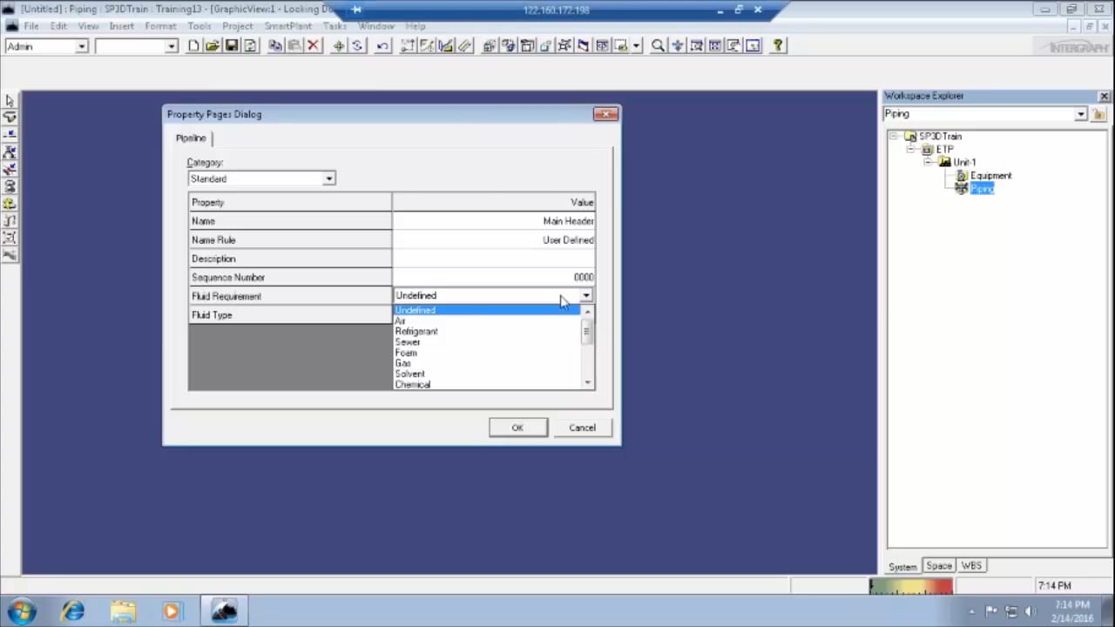Click the volume speaker tray icon
1115x627 pixels.
(x=1030, y=611)
